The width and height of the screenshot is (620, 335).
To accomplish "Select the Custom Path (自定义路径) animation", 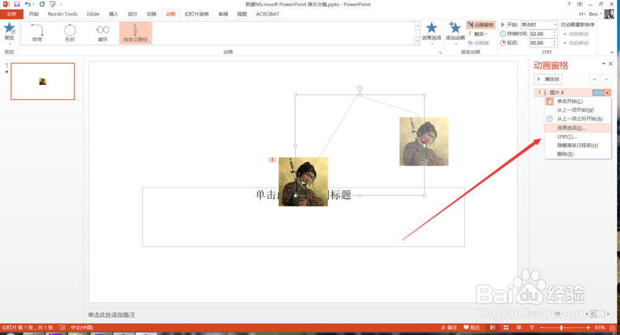I will pos(136,33).
